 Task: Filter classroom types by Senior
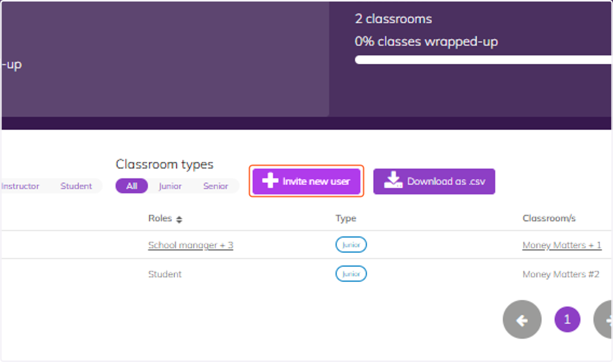[x=216, y=186]
